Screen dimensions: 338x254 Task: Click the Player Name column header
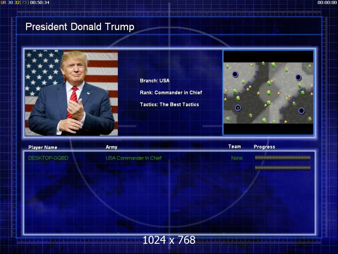(43, 147)
